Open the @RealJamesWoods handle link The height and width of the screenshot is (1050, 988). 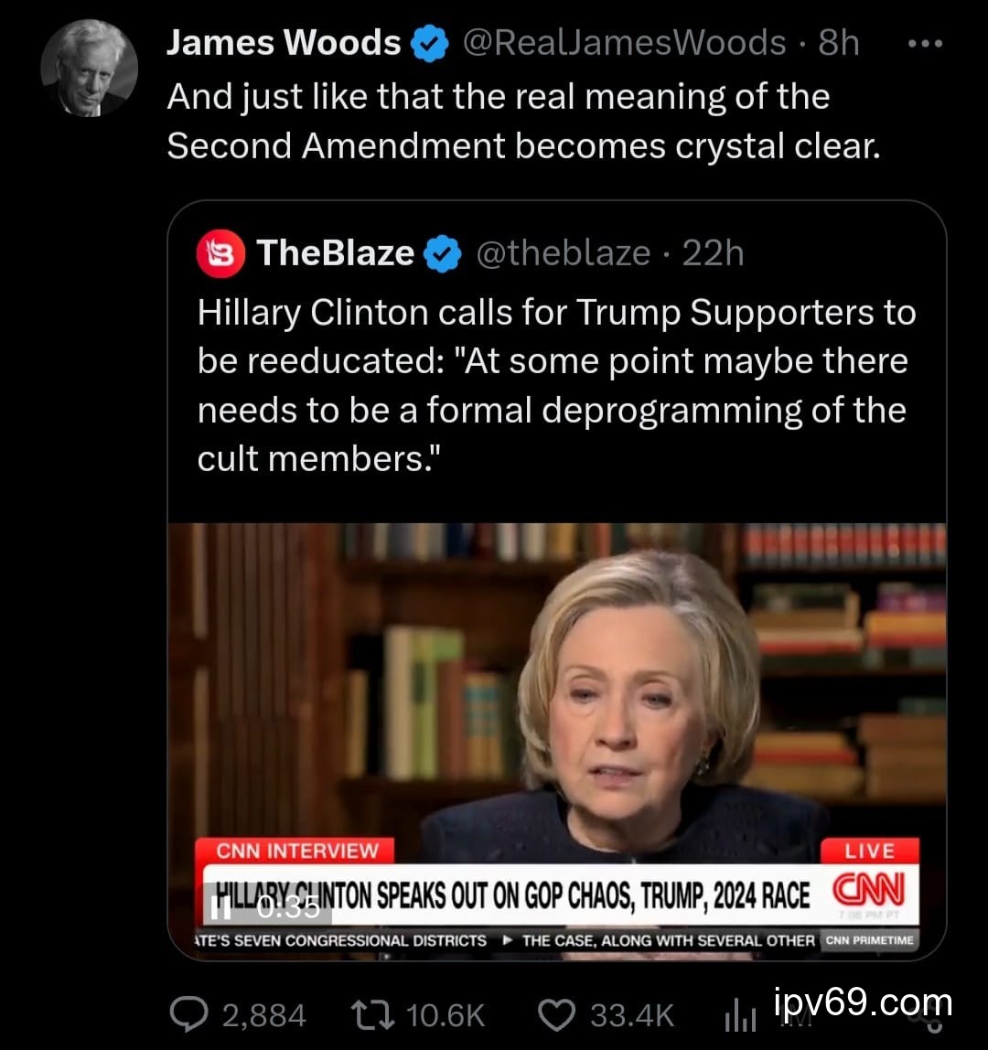click(x=626, y=43)
